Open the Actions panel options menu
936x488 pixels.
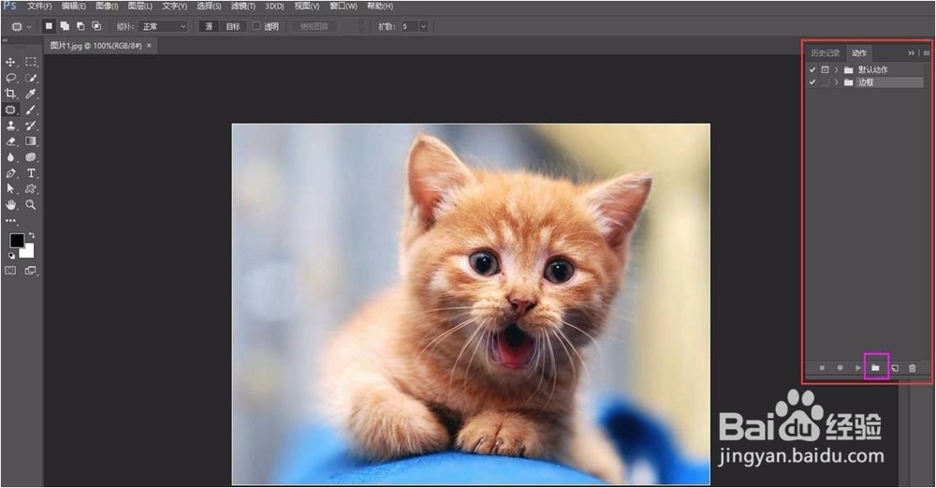[927, 53]
